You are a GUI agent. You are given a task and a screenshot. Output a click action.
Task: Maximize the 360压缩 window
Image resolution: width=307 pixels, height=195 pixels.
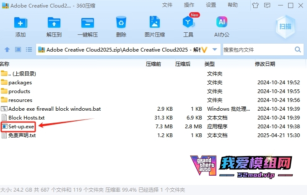(x=291, y=5)
